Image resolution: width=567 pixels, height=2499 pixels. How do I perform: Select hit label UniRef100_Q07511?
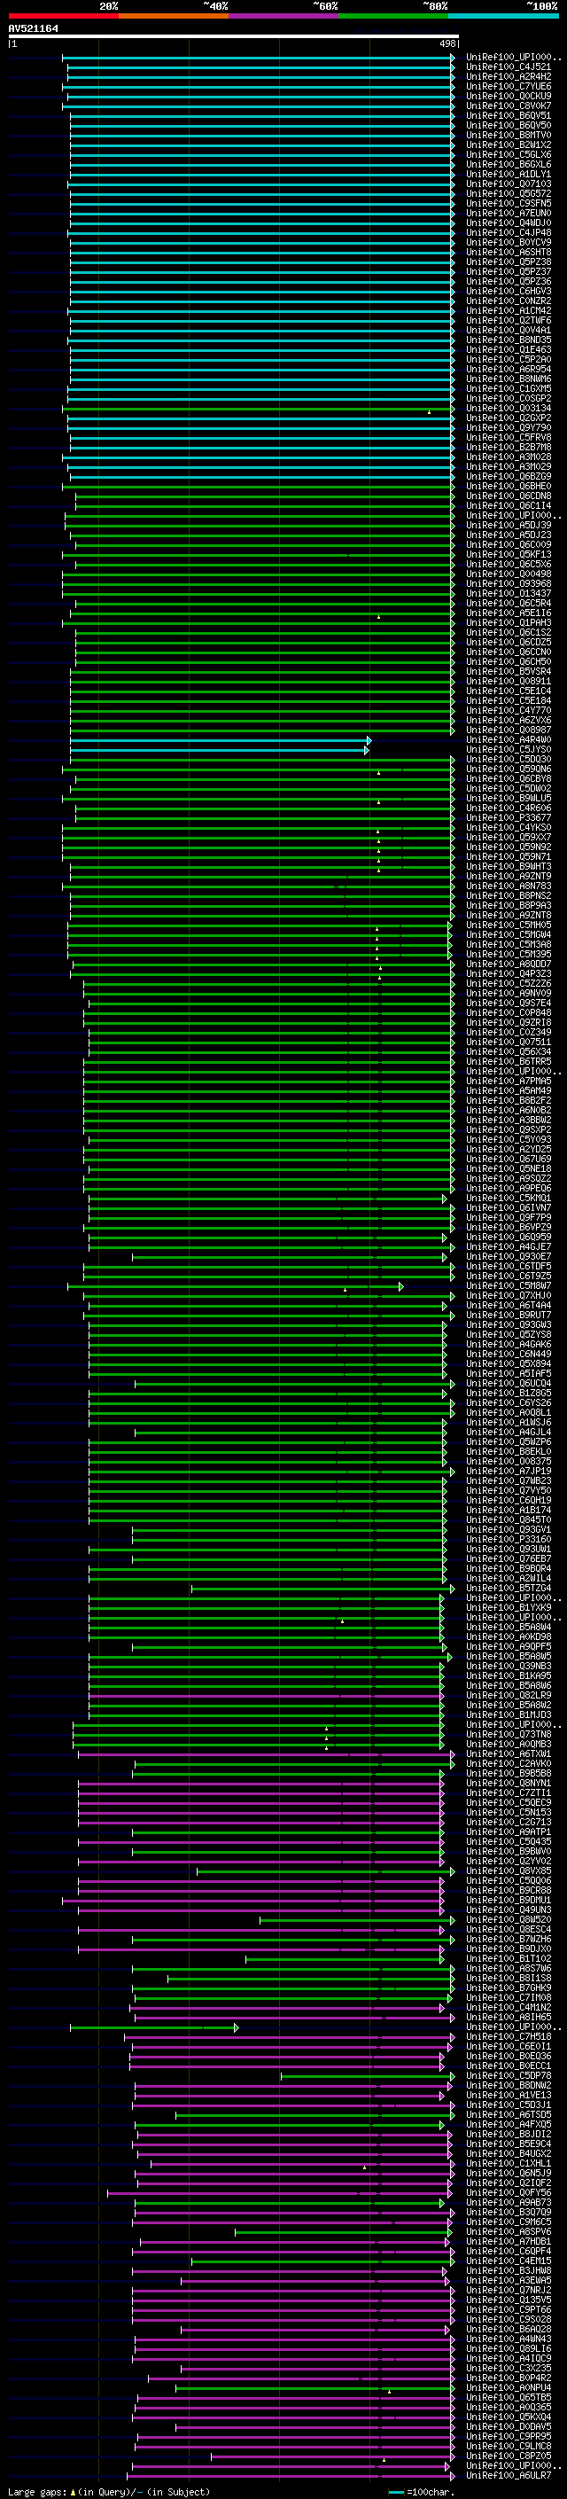(x=509, y=1042)
